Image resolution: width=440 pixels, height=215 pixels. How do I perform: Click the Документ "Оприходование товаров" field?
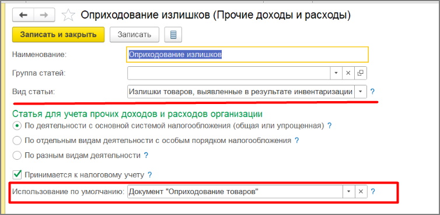pyautogui.click(x=235, y=192)
